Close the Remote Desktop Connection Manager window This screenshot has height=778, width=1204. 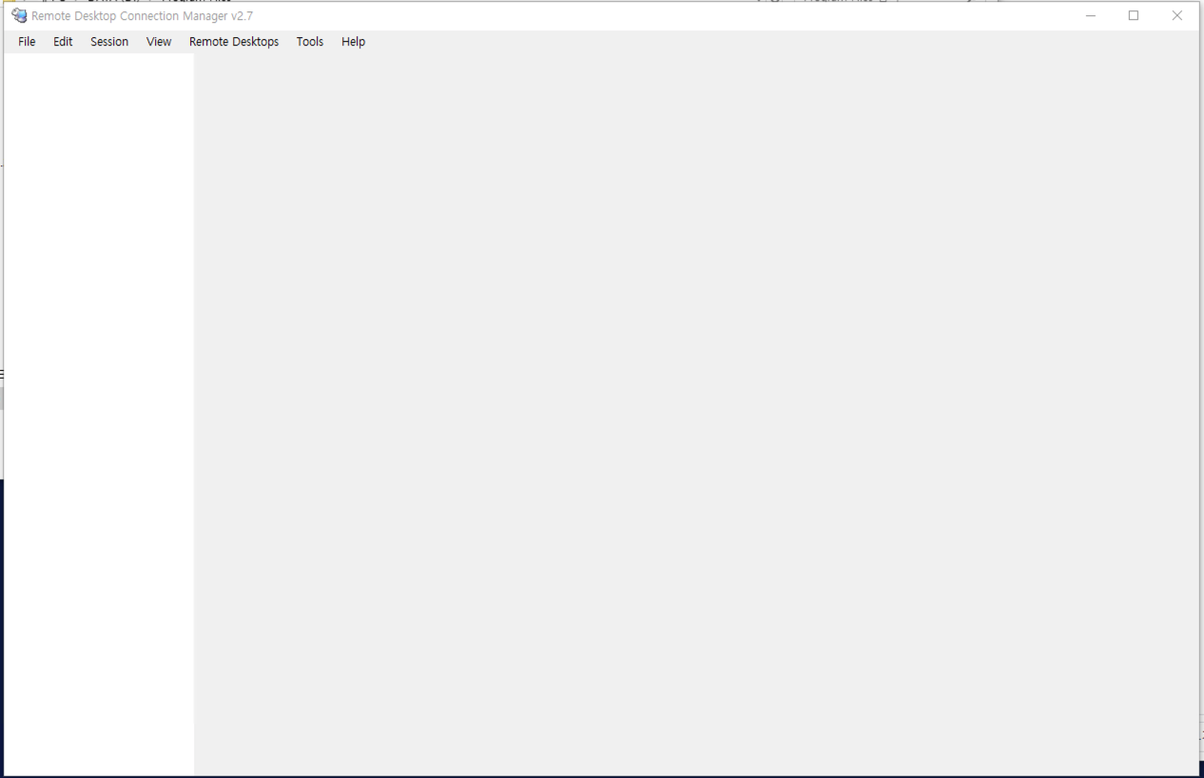point(1177,15)
